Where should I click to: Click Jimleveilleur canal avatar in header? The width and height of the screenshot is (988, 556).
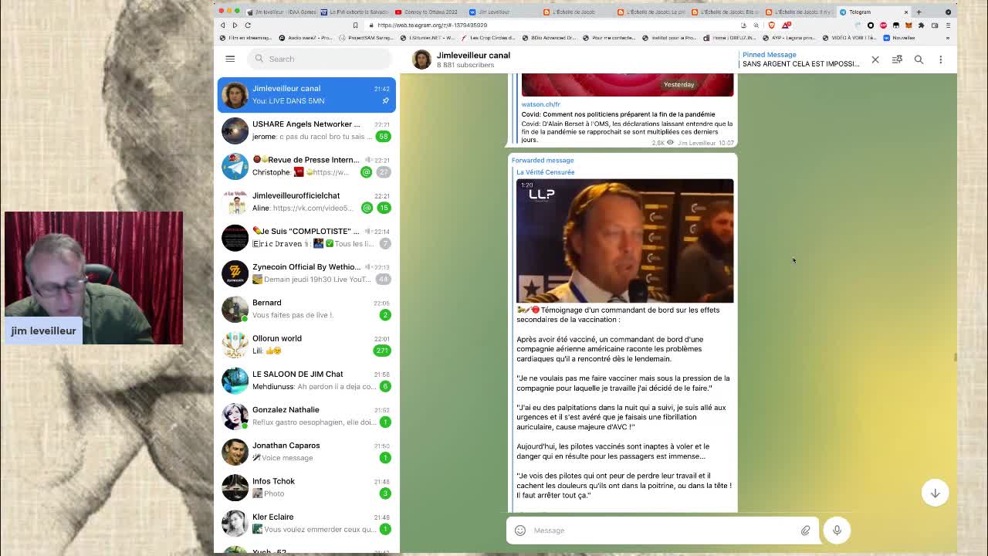421,59
